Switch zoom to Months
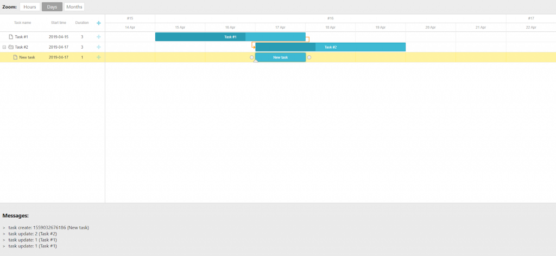The height and width of the screenshot is (256, 556). pyautogui.click(x=74, y=6)
